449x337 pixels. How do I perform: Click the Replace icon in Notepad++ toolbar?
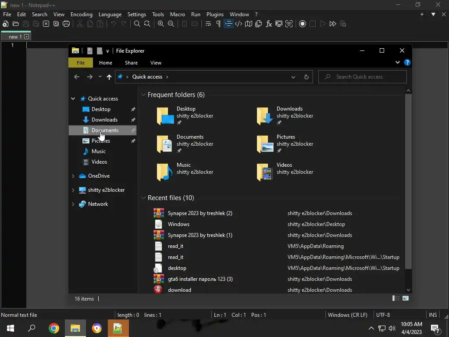point(147,24)
